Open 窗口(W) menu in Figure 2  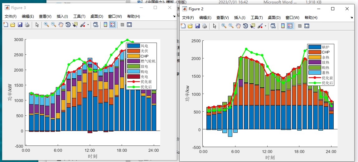[x=292, y=18]
